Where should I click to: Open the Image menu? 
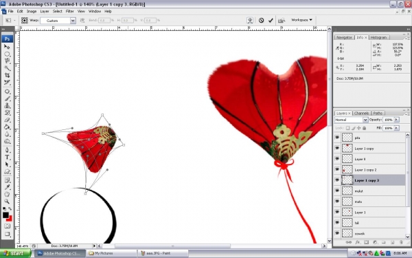tap(32, 11)
